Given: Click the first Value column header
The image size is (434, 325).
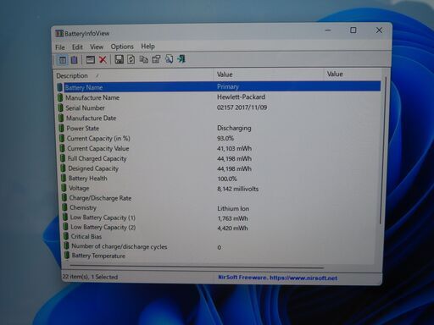Looking at the screenshot, I should (269, 74).
